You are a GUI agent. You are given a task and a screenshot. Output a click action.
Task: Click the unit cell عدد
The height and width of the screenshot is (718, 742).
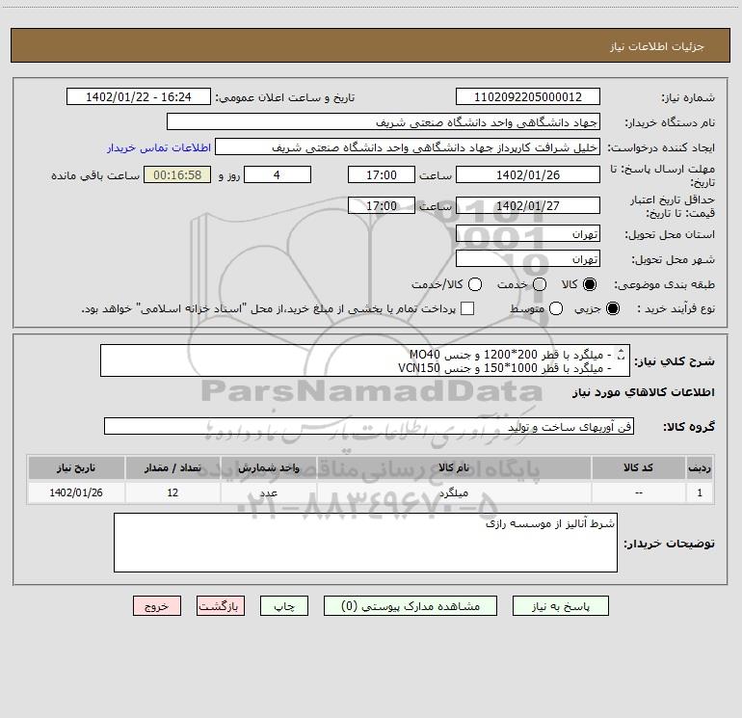[x=268, y=492]
